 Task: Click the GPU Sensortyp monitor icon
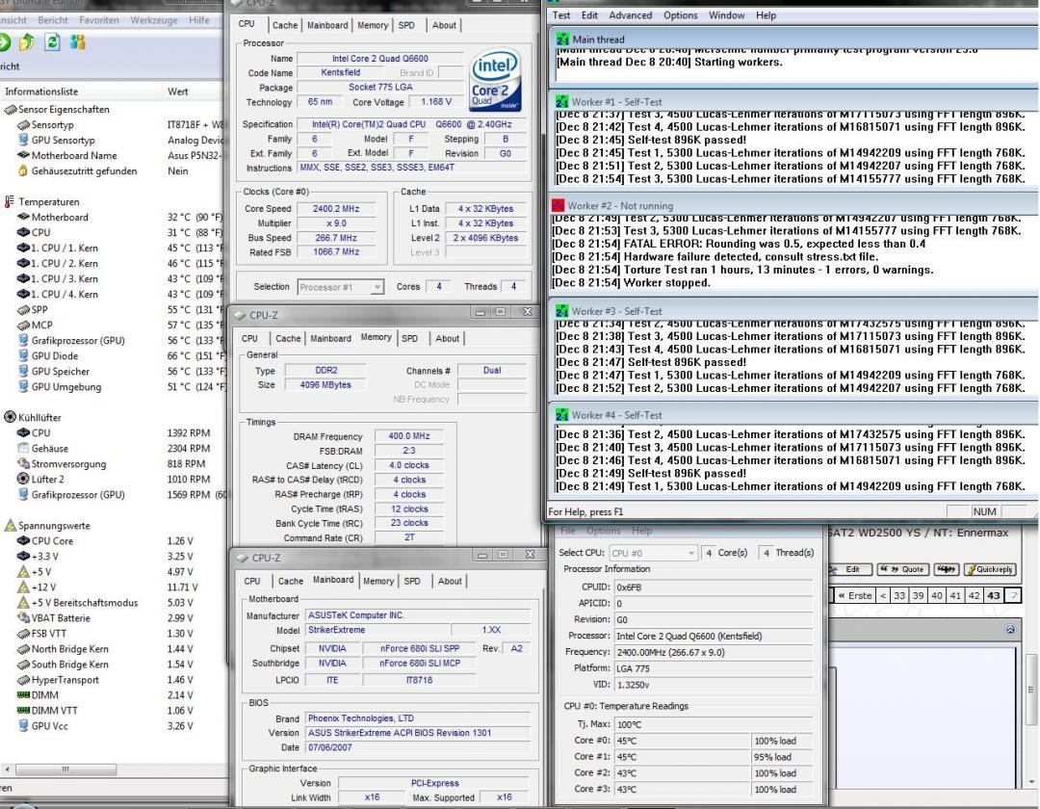point(23,140)
